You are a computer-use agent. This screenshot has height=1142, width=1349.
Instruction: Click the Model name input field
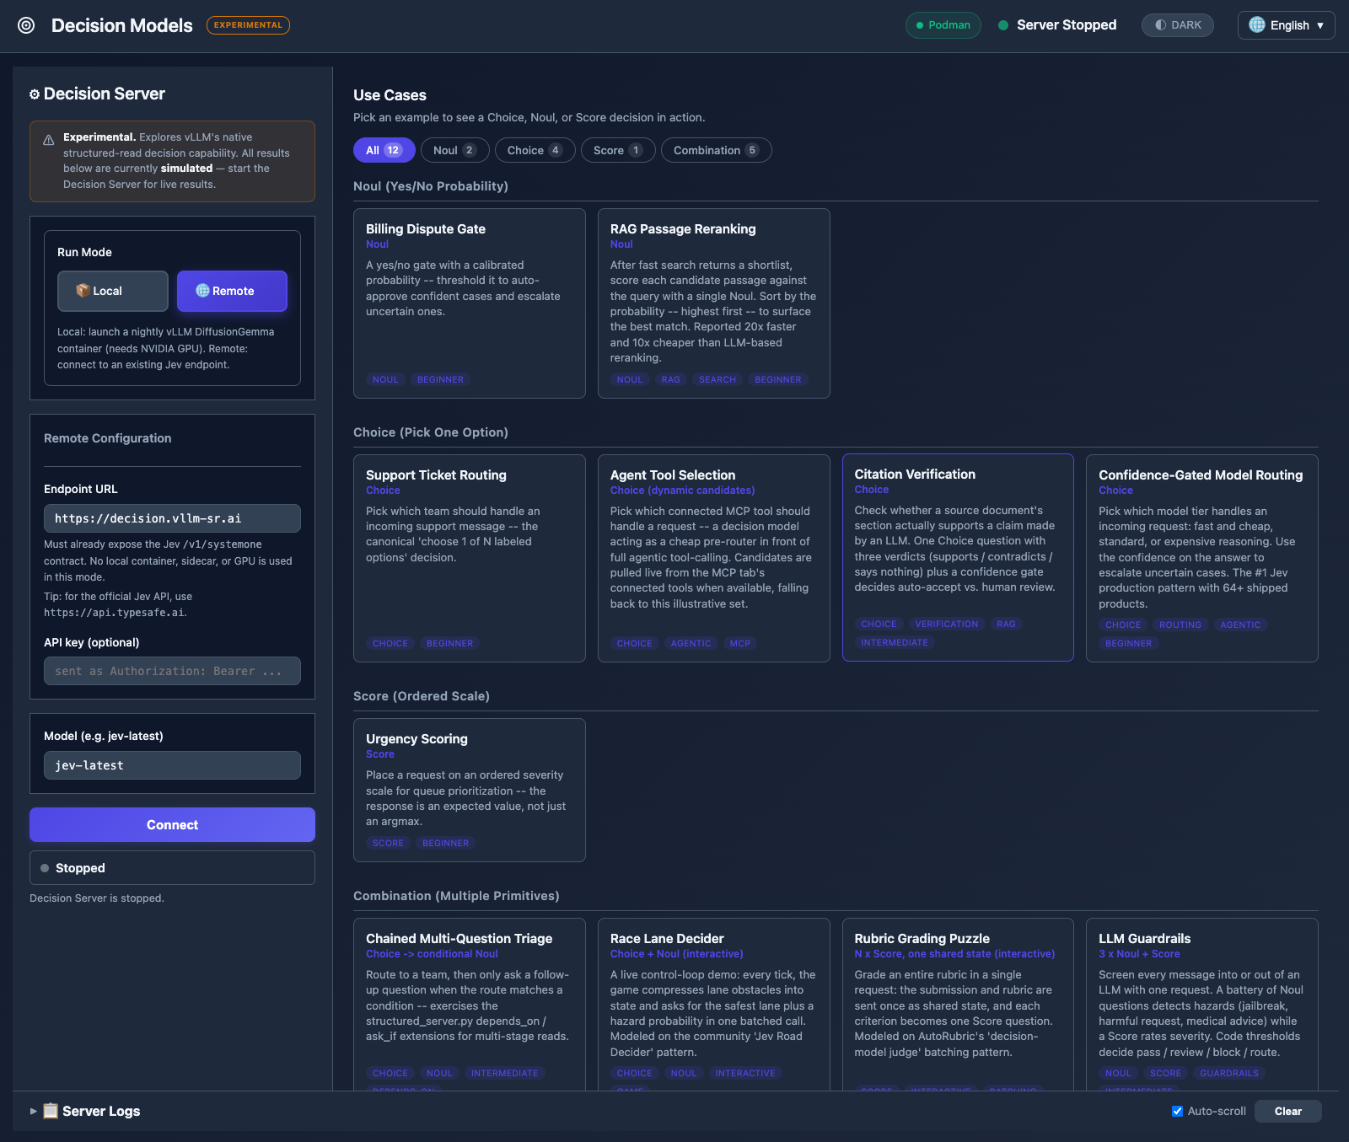tap(172, 765)
